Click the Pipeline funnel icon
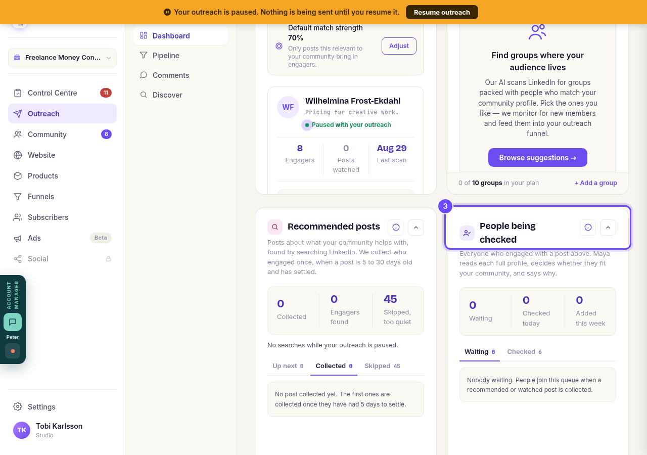Screen dimensions: 647x455 [x=144, y=56]
